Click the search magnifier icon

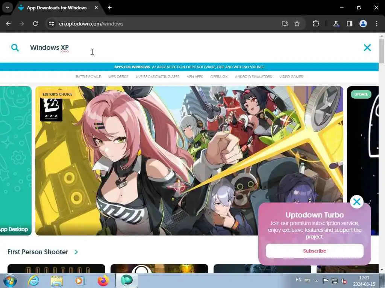(15, 48)
